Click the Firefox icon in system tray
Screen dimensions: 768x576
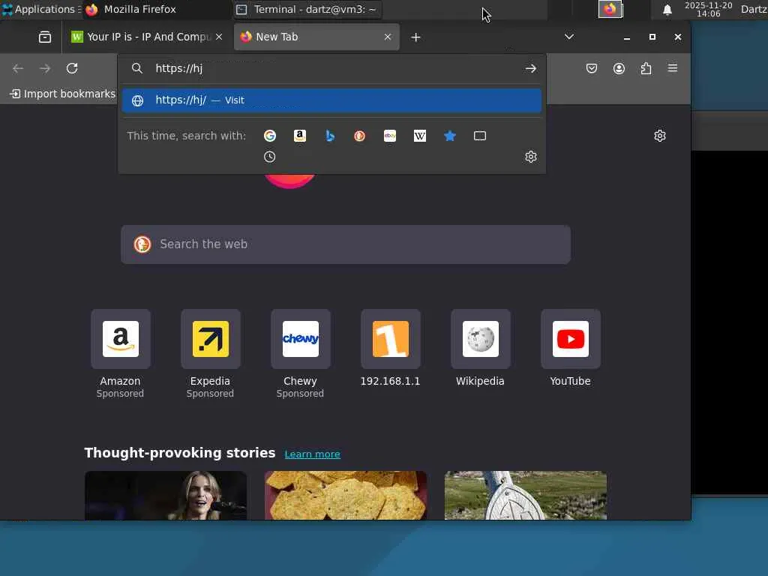tap(610, 9)
